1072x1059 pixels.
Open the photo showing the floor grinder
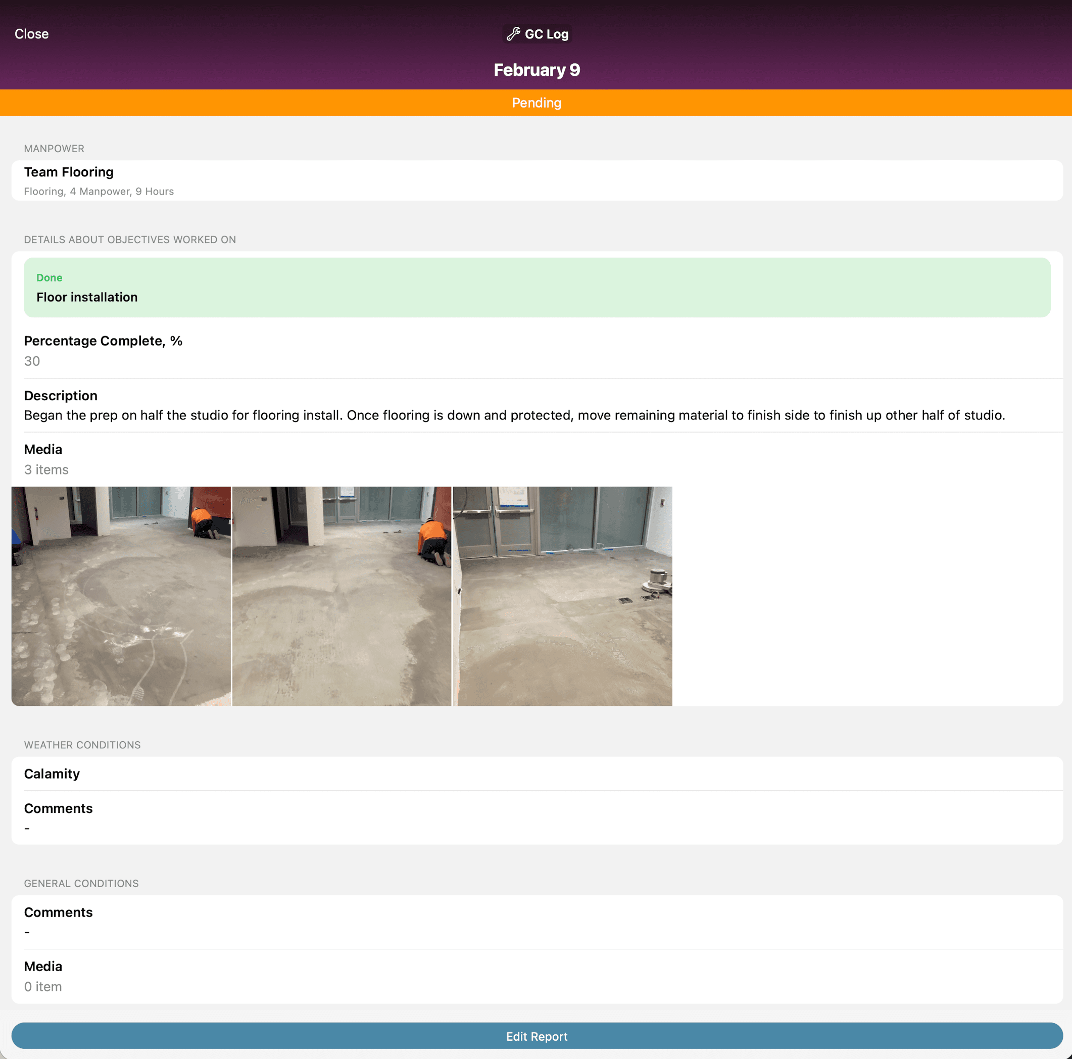click(563, 596)
